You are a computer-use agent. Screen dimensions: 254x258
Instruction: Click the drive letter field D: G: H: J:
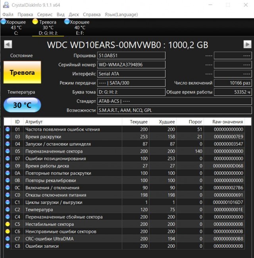131,92
